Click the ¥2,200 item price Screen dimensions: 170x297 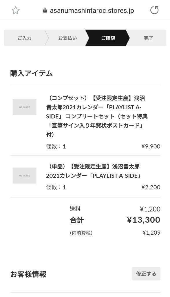click(151, 187)
